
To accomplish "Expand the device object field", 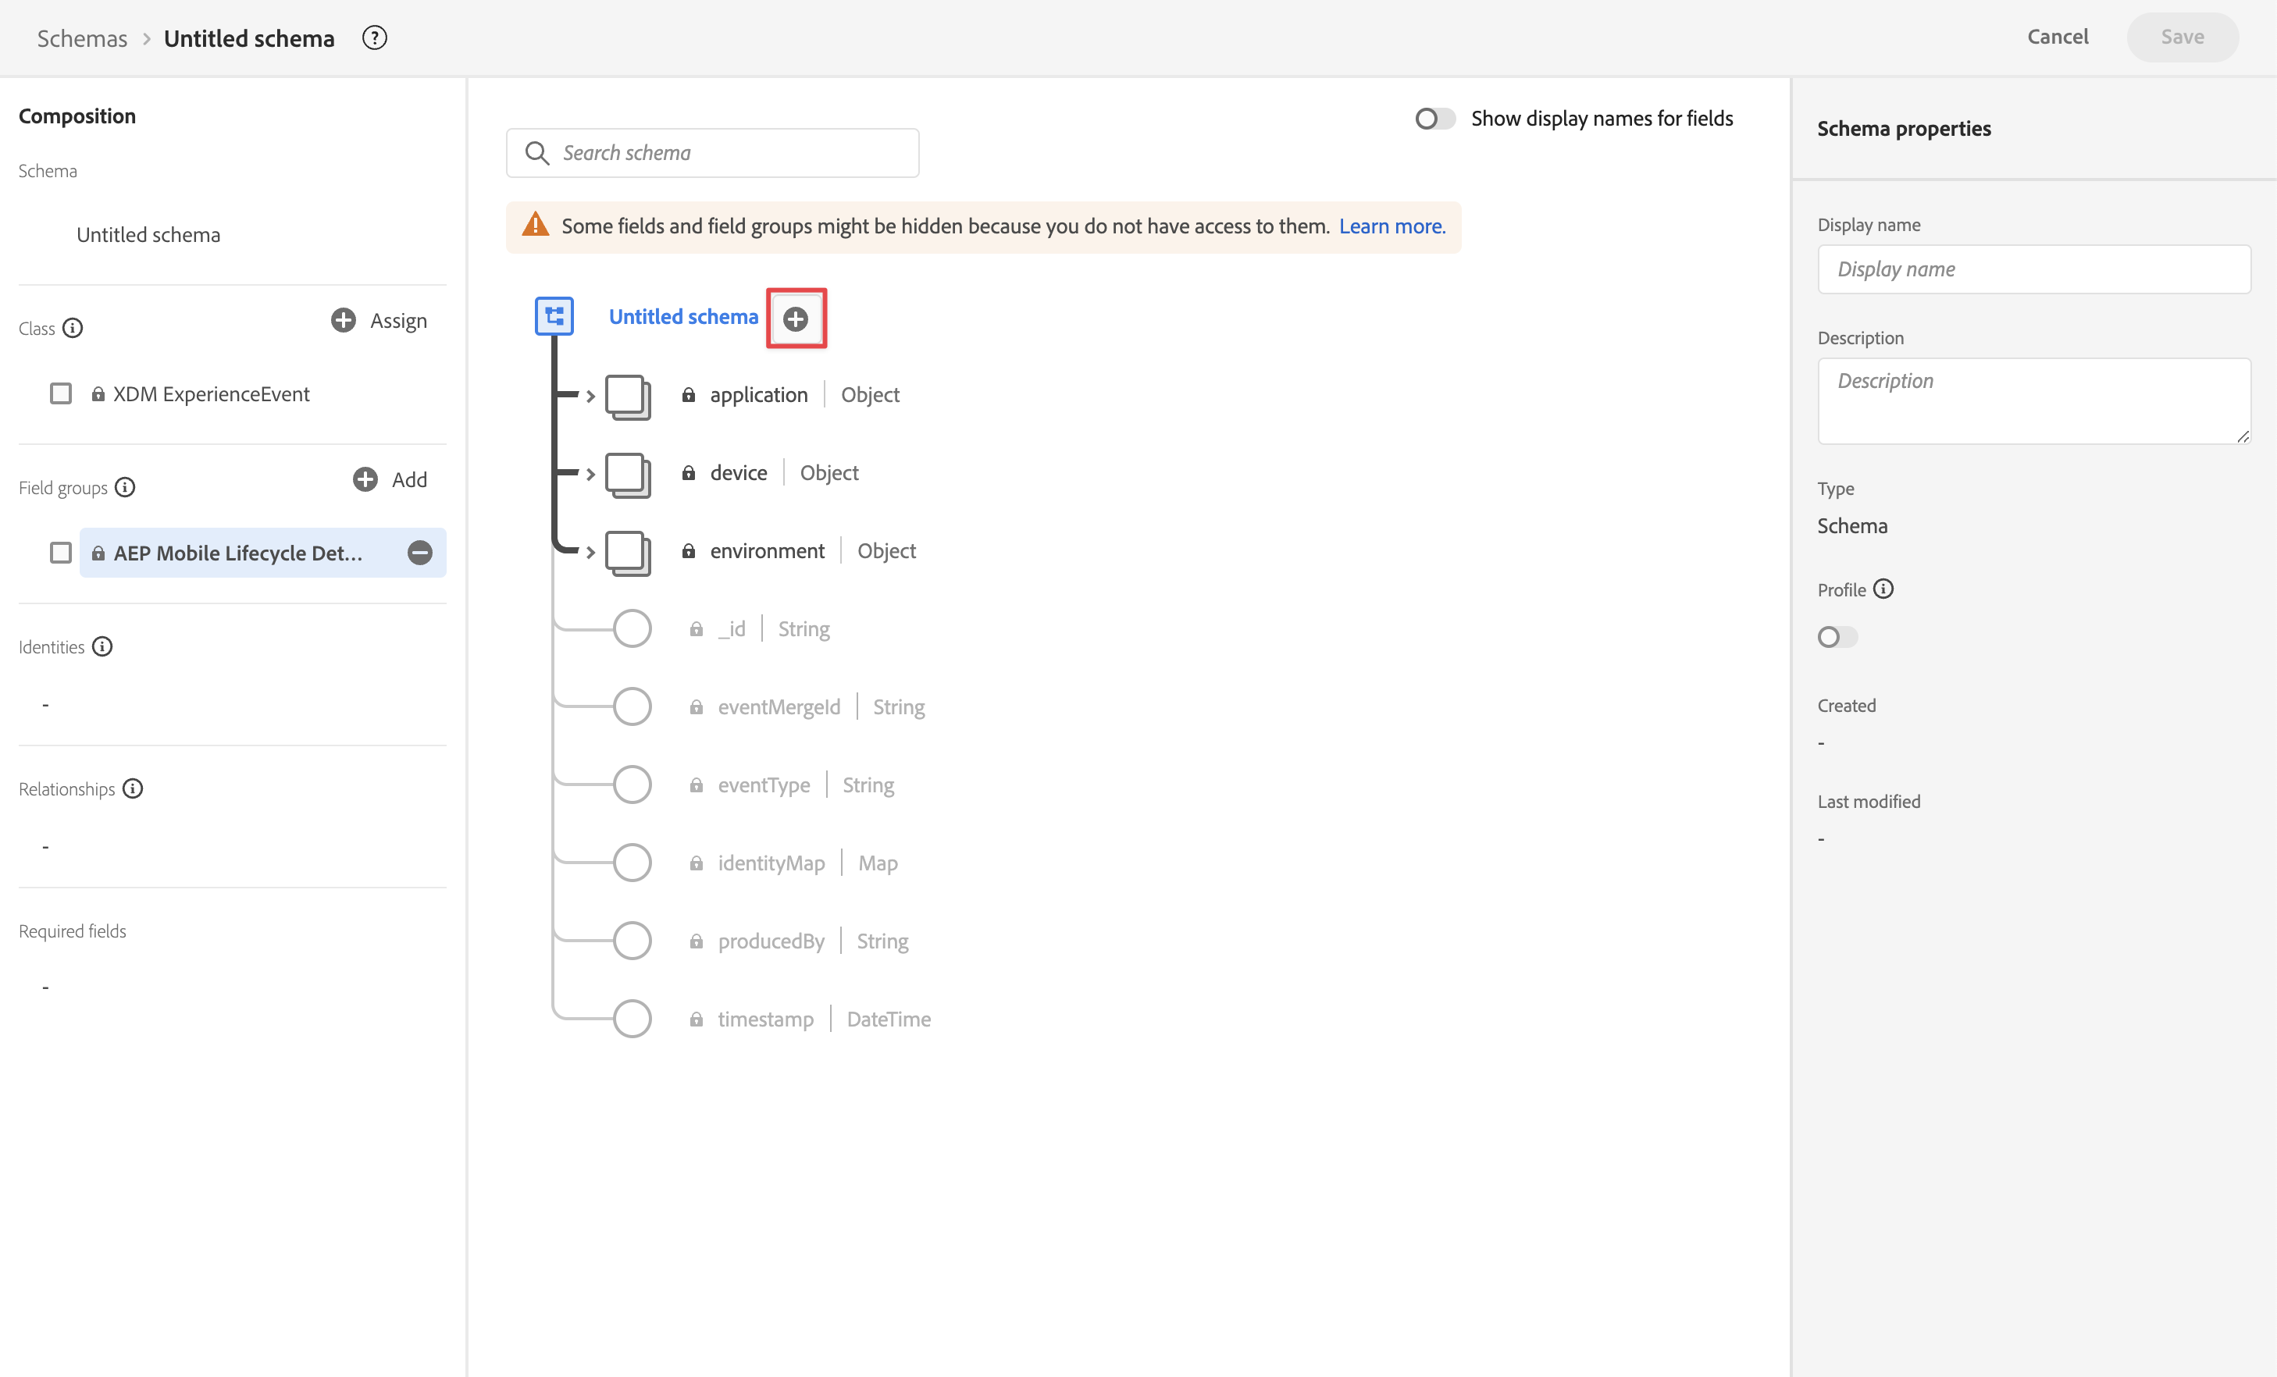I will (x=590, y=474).
